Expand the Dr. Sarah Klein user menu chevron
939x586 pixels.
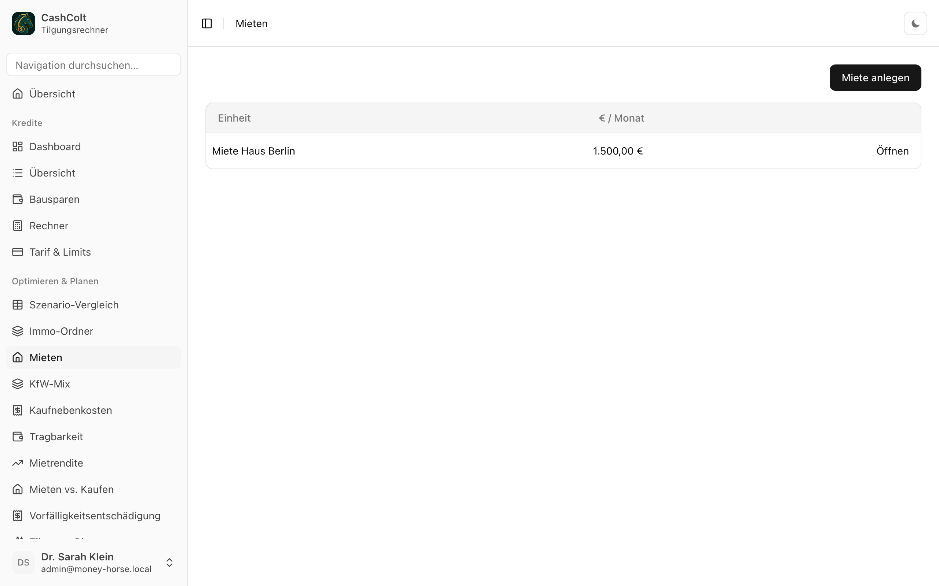[x=169, y=562]
